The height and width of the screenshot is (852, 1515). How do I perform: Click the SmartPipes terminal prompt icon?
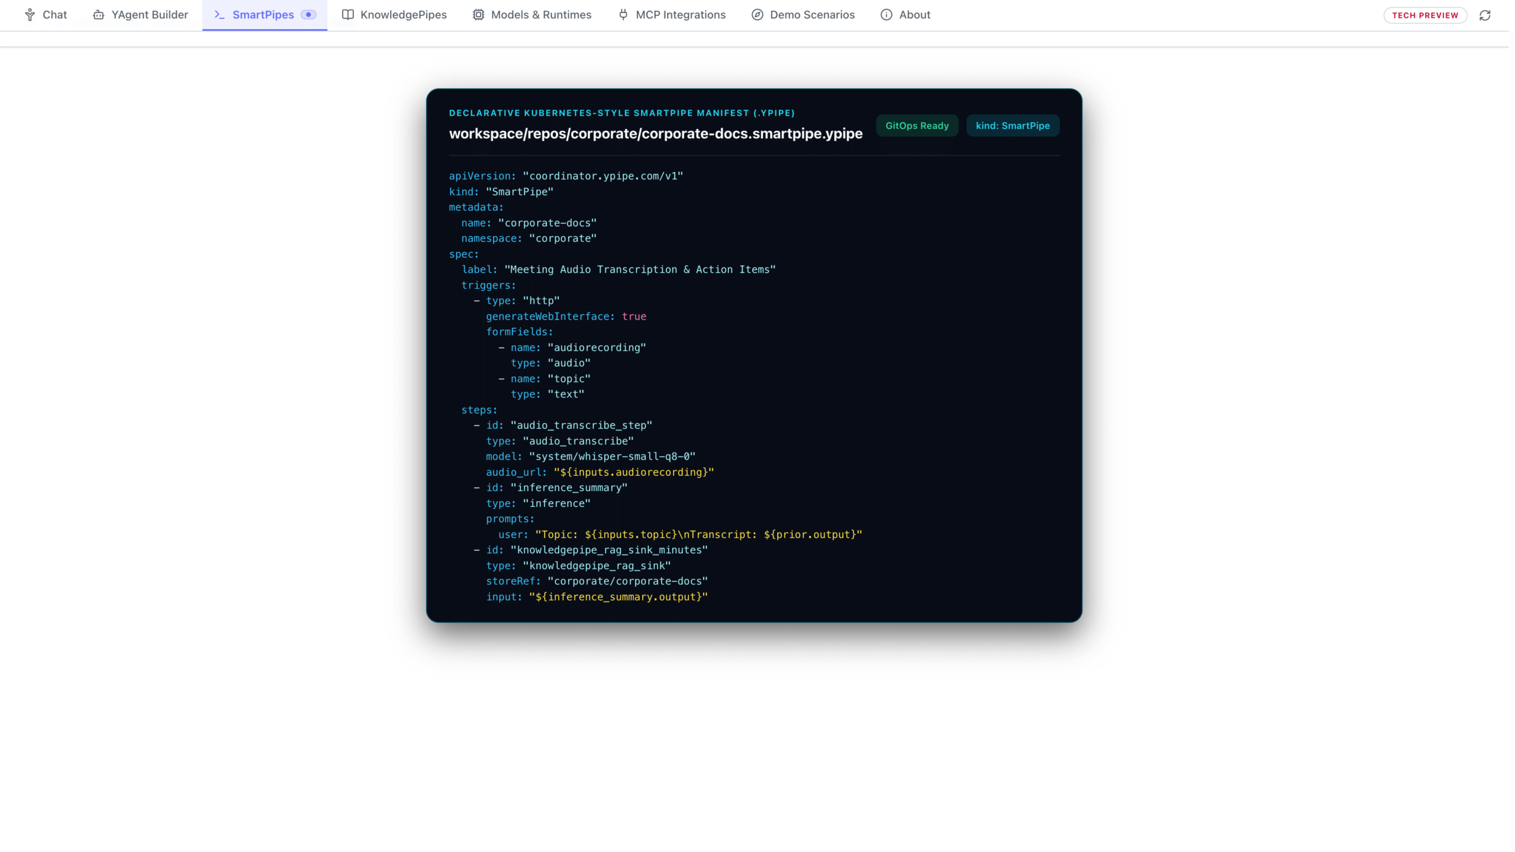click(x=219, y=15)
